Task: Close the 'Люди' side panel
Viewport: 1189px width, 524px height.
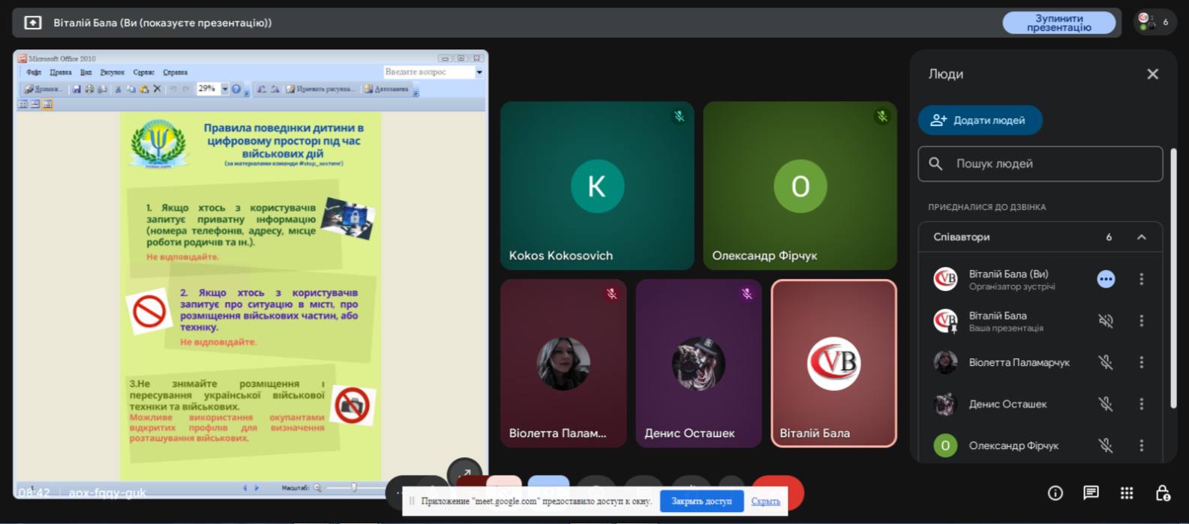Action: pos(1152,74)
